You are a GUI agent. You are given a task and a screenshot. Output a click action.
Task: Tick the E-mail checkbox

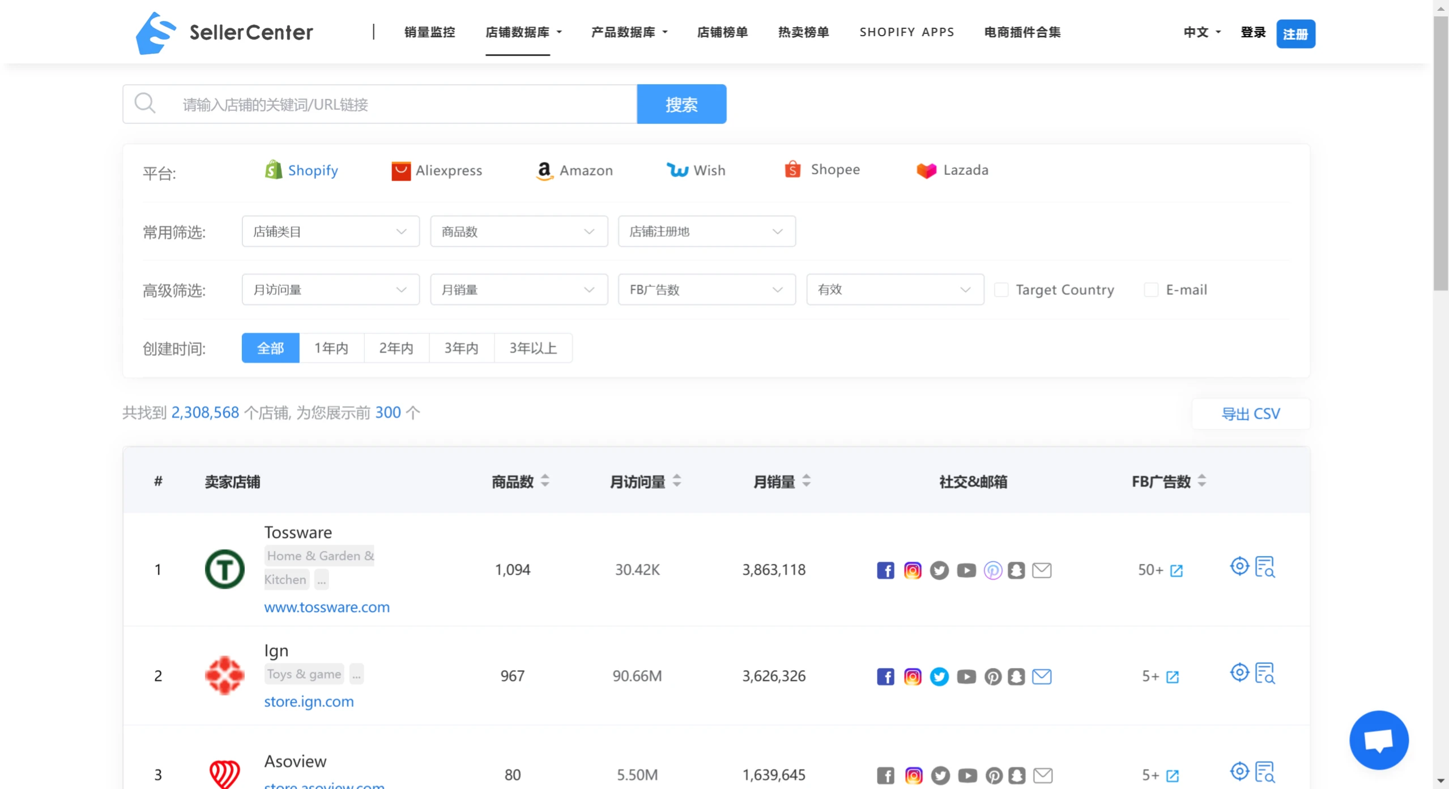[x=1150, y=290]
